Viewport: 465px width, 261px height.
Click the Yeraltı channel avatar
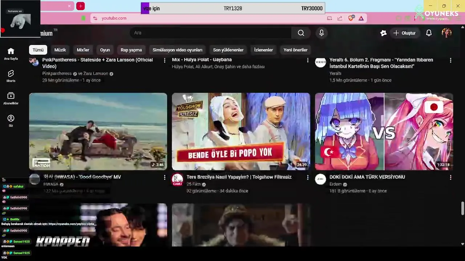click(x=320, y=62)
